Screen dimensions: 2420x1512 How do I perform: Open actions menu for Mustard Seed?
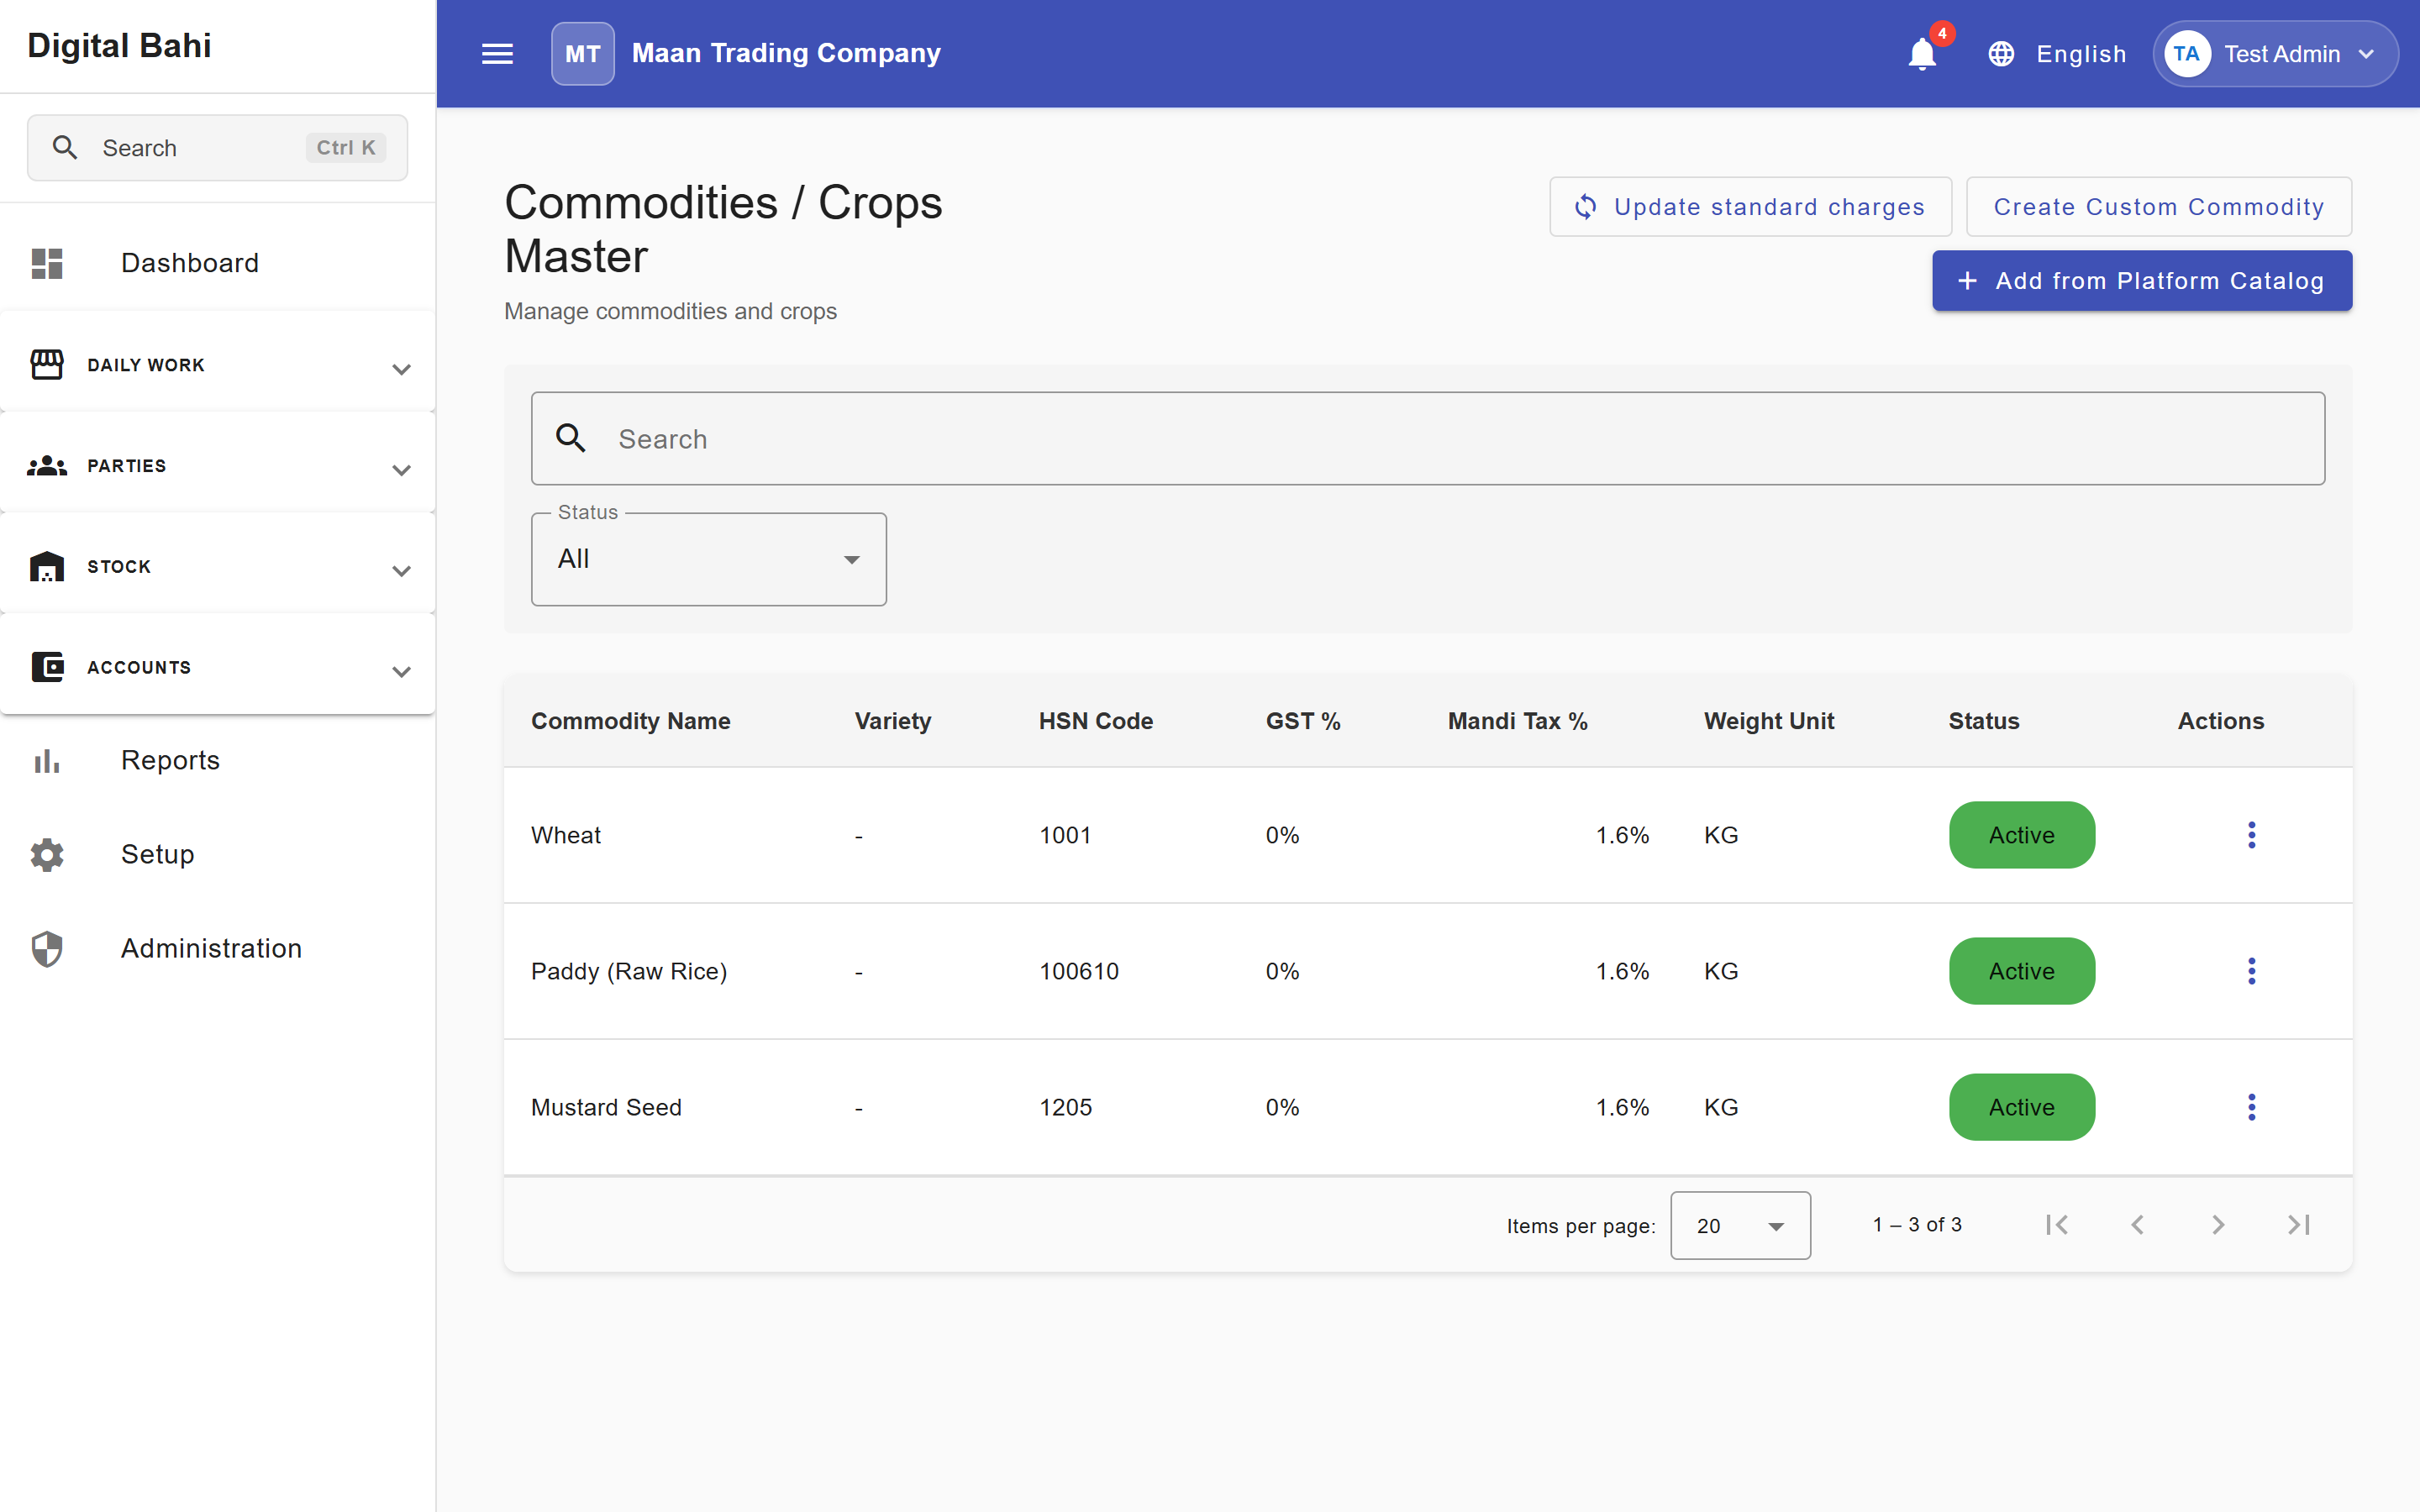pos(2251,1107)
